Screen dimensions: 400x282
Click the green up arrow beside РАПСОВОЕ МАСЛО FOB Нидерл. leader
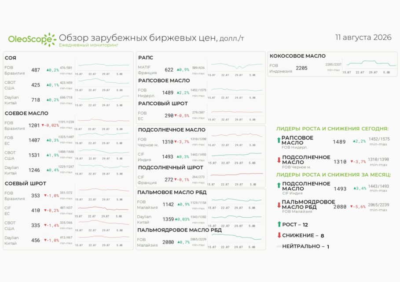tap(279, 140)
